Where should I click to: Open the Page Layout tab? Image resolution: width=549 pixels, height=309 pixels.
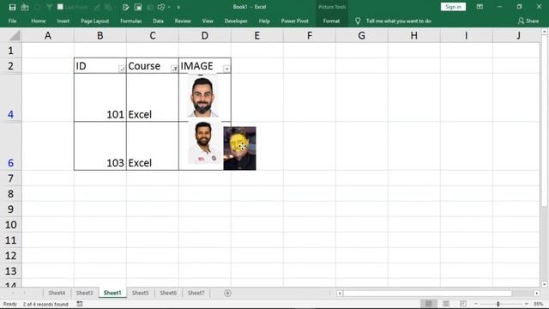pos(95,21)
